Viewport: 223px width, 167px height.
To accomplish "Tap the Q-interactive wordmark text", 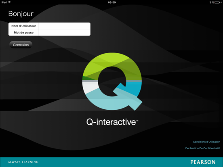I will (x=112, y=122).
